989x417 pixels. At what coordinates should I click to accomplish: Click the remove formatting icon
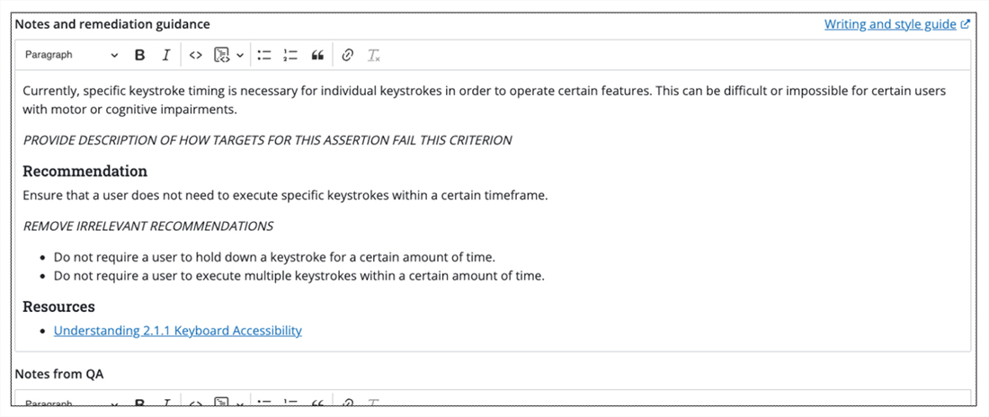373,56
